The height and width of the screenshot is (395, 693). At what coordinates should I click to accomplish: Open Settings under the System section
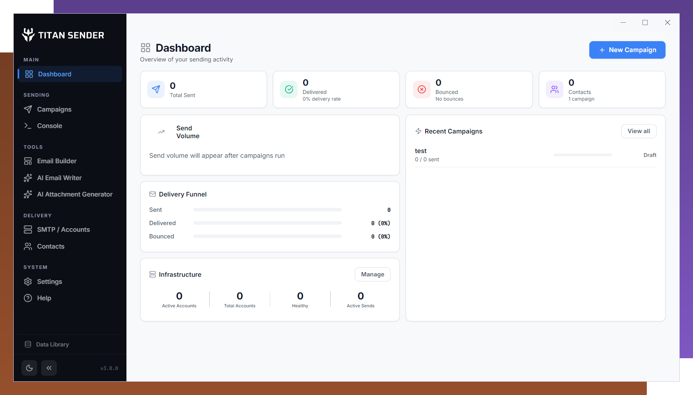49,281
